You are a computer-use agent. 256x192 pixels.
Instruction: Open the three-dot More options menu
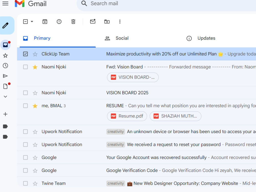[x=120, y=22]
